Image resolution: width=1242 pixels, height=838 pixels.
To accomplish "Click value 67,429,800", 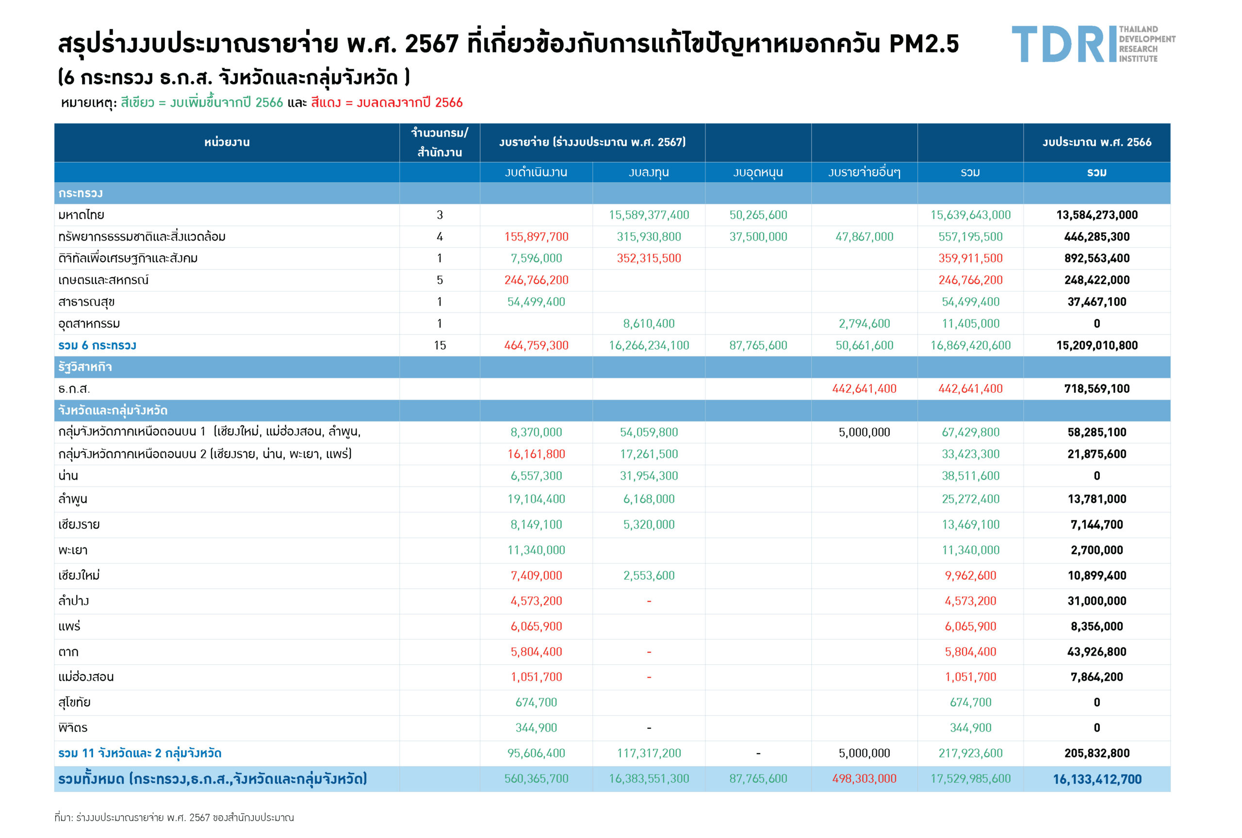I will [970, 432].
